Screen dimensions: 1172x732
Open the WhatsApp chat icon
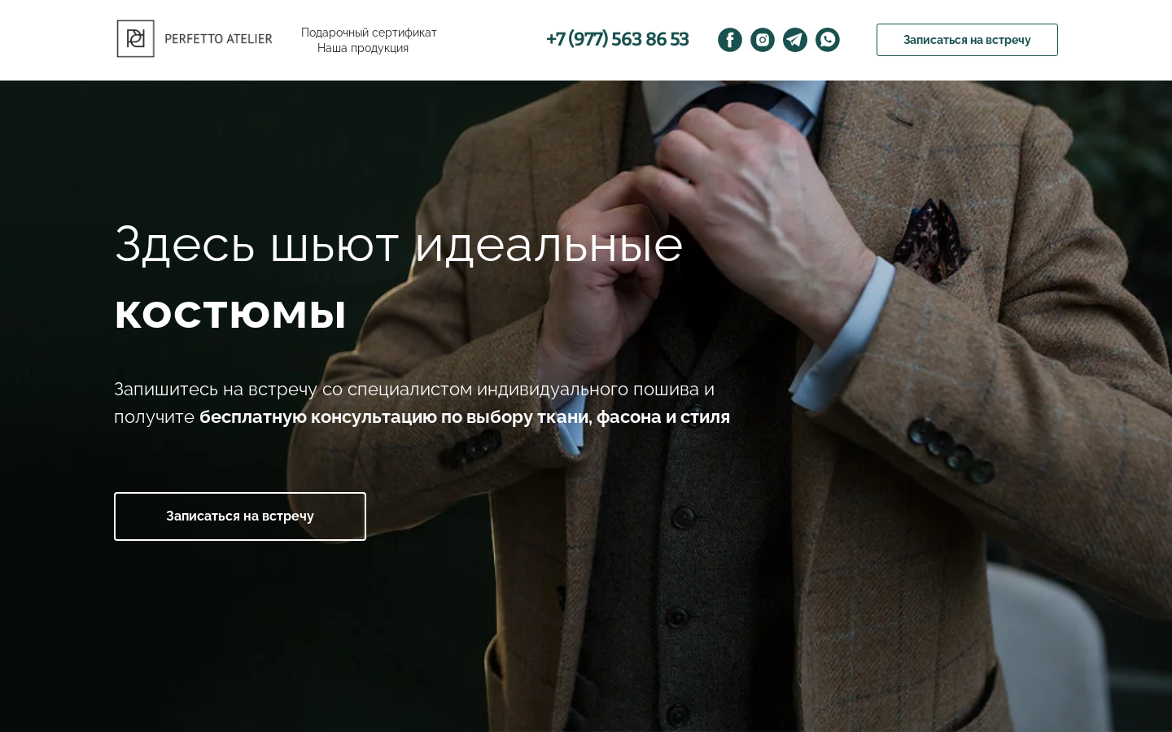[828, 40]
